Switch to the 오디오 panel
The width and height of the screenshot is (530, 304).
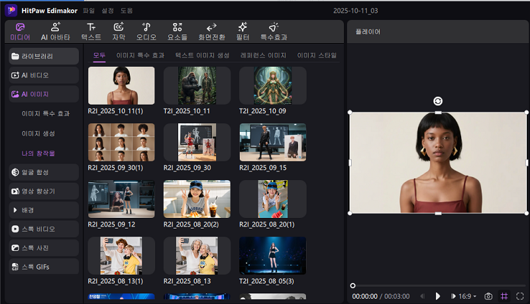tap(146, 31)
